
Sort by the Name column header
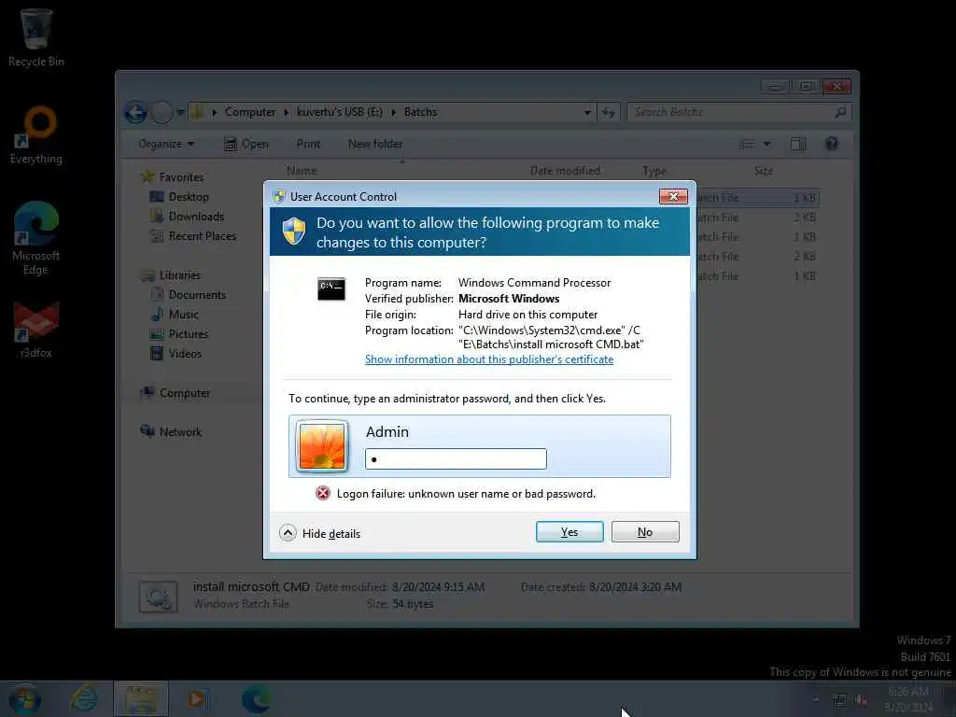(302, 171)
